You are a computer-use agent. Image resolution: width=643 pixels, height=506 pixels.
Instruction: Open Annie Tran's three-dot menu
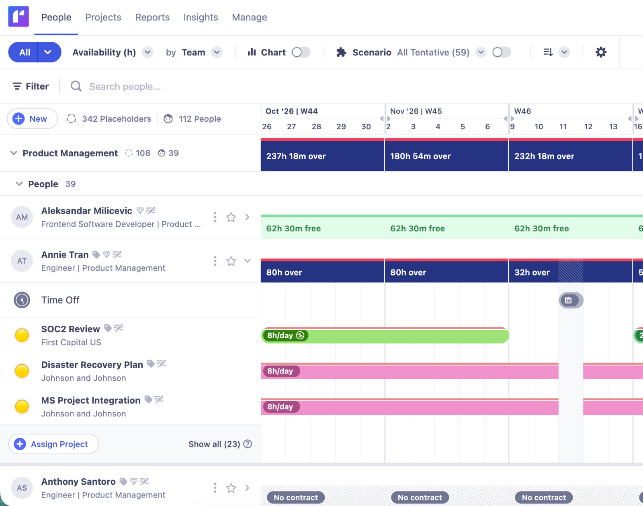click(x=215, y=261)
